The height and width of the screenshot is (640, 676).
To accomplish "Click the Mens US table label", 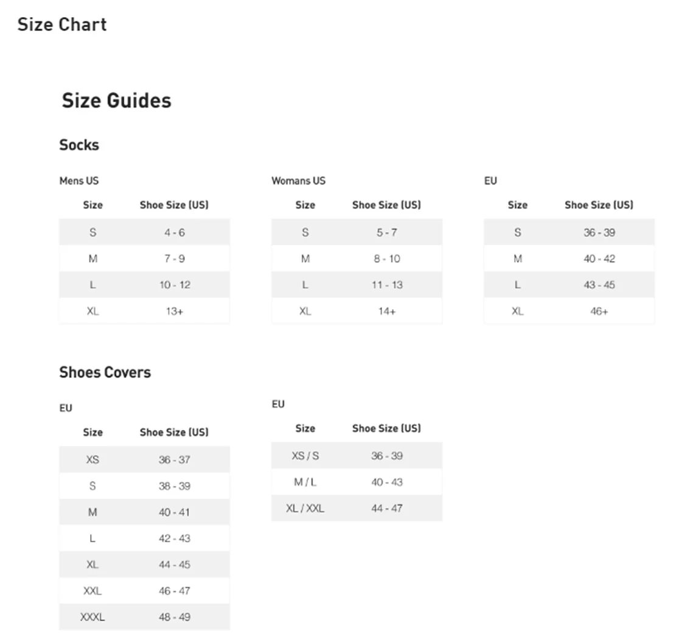I will point(78,181).
